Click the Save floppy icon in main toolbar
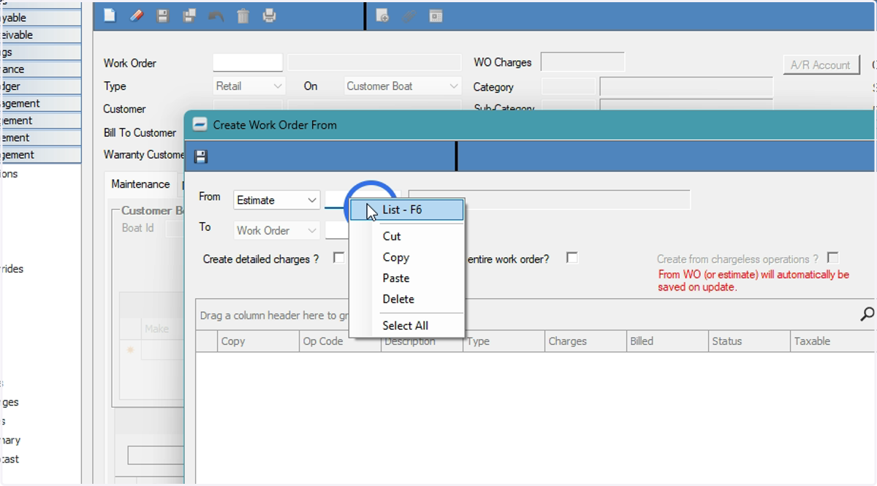Screen dimensions: 877x486 pos(163,15)
